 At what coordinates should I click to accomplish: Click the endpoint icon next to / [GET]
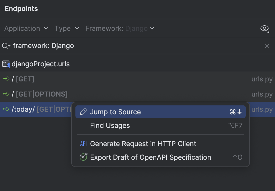(6, 79)
